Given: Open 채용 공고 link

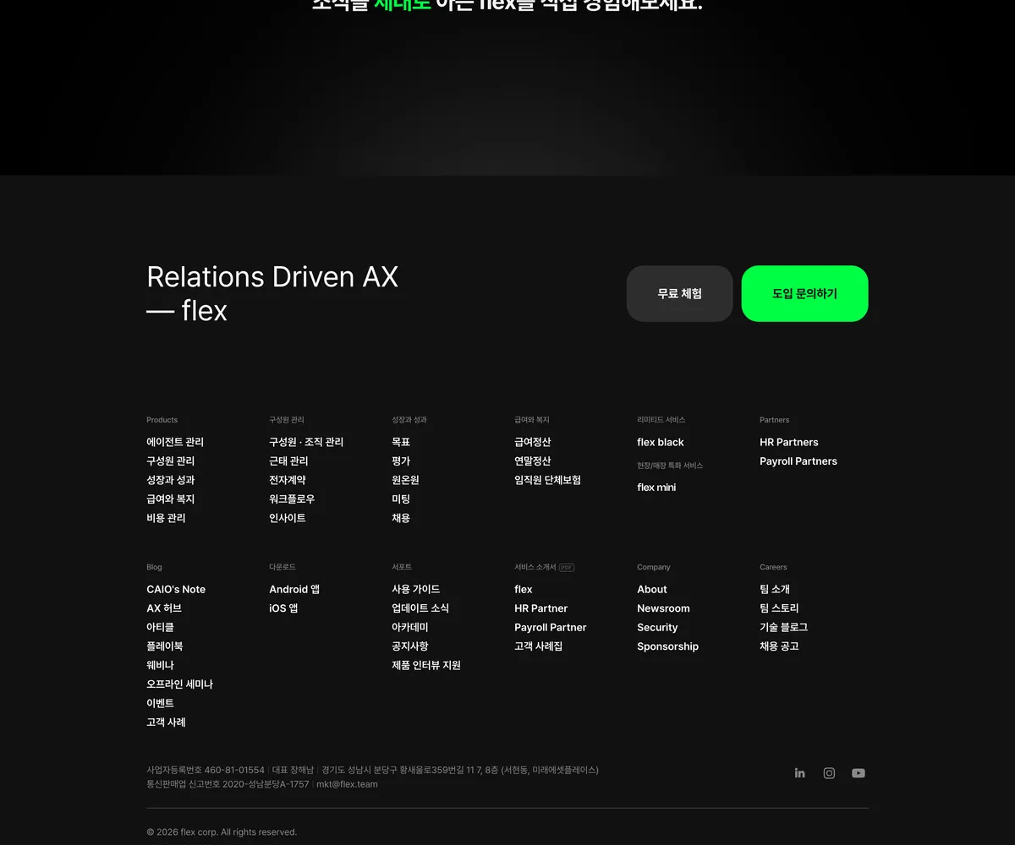Looking at the screenshot, I should [779, 646].
